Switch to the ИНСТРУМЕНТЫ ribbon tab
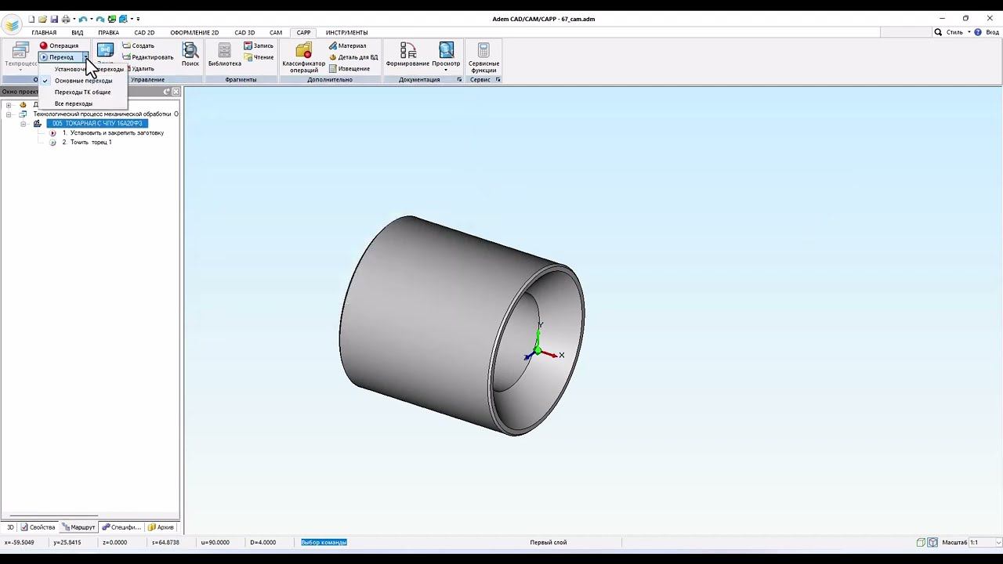The width and height of the screenshot is (1003, 564). click(x=346, y=33)
